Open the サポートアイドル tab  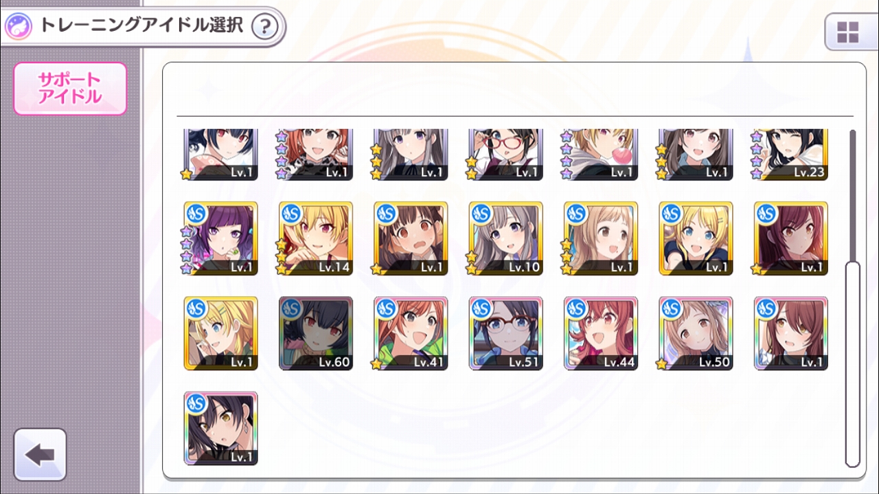tap(70, 89)
